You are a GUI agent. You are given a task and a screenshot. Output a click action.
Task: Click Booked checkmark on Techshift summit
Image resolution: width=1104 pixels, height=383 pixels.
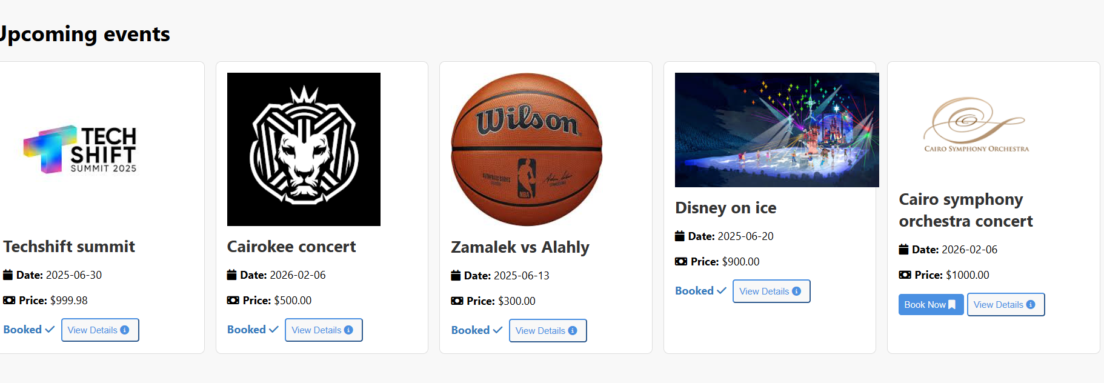(50, 330)
